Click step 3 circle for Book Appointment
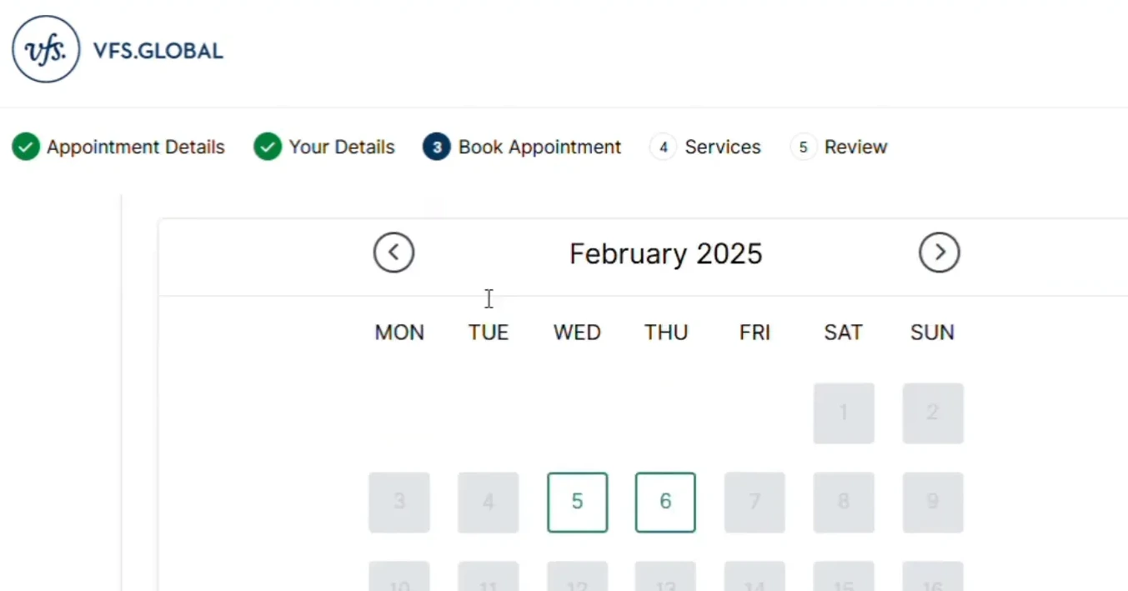This screenshot has height=591, width=1128. [437, 147]
